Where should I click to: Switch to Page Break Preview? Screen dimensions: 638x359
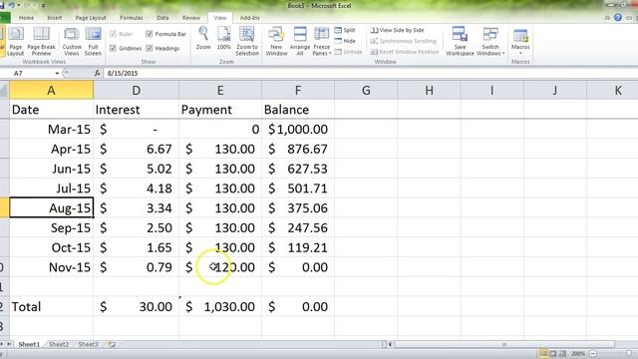pos(41,42)
